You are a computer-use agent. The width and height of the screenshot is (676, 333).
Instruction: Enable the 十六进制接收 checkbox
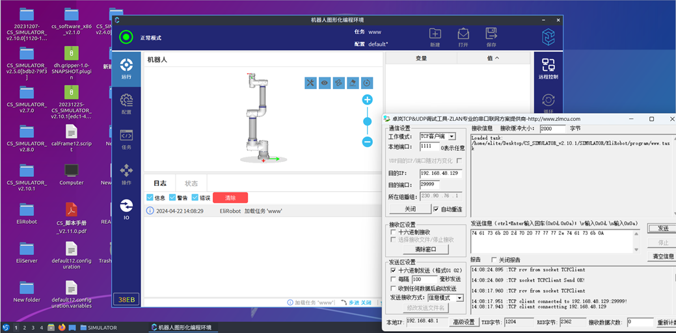click(394, 232)
